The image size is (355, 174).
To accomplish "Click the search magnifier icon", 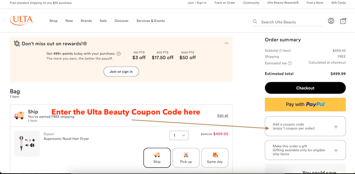I will click(255, 22).
